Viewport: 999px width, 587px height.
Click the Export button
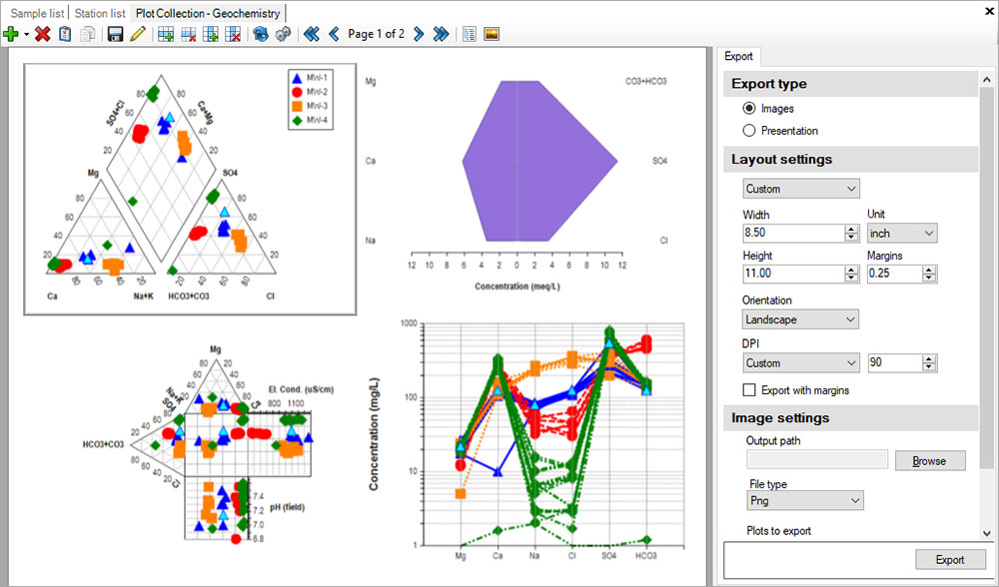tap(950, 560)
